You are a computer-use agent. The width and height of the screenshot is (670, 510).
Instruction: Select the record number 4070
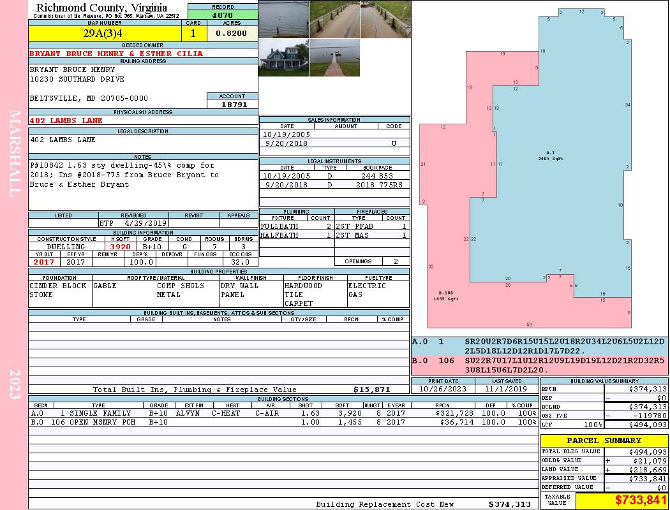coord(223,15)
